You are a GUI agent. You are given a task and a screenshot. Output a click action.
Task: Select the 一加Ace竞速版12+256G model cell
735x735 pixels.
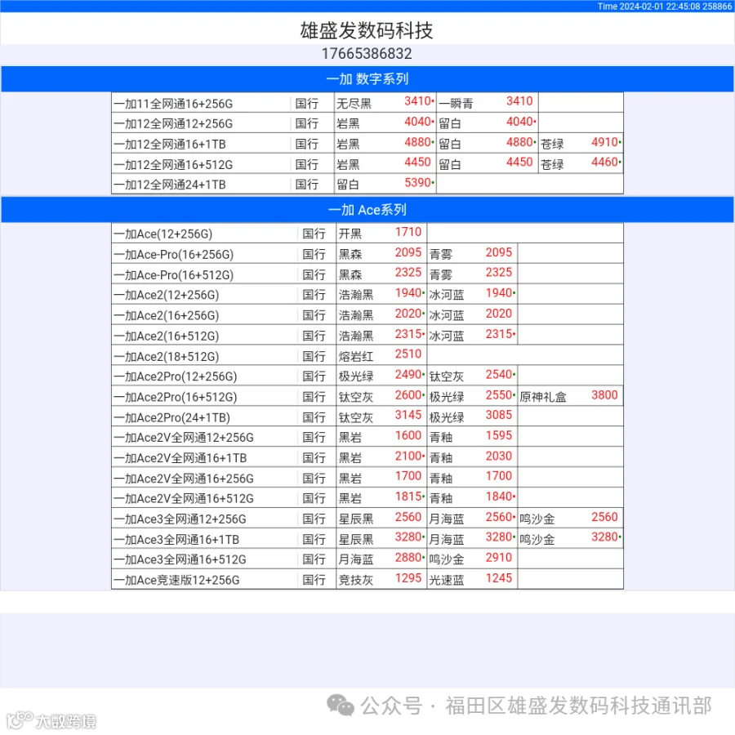(205, 580)
